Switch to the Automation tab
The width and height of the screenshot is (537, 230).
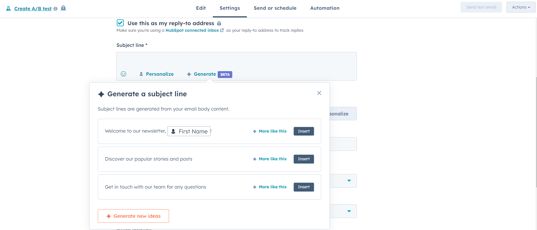pos(324,8)
